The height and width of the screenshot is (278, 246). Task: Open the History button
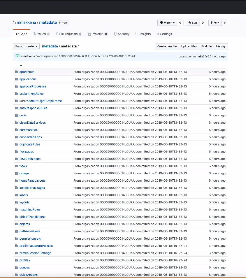pyautogui.click(x=221, y=46)
